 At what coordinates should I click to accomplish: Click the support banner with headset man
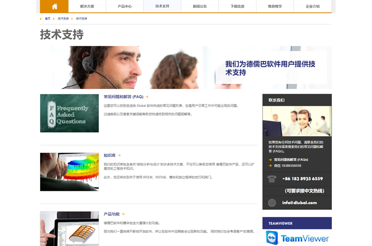click(186, 67)
